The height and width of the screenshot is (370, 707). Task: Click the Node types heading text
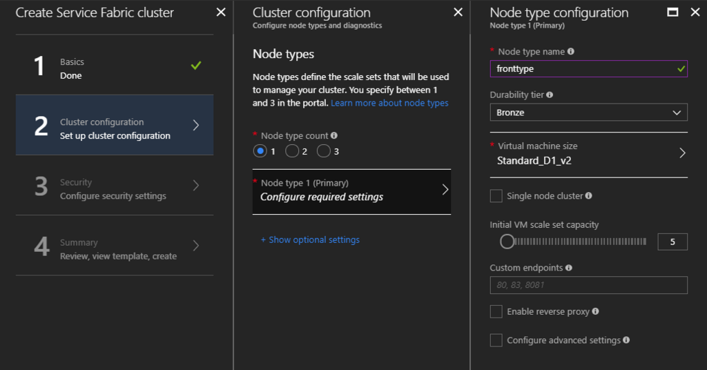coord(283,54)
